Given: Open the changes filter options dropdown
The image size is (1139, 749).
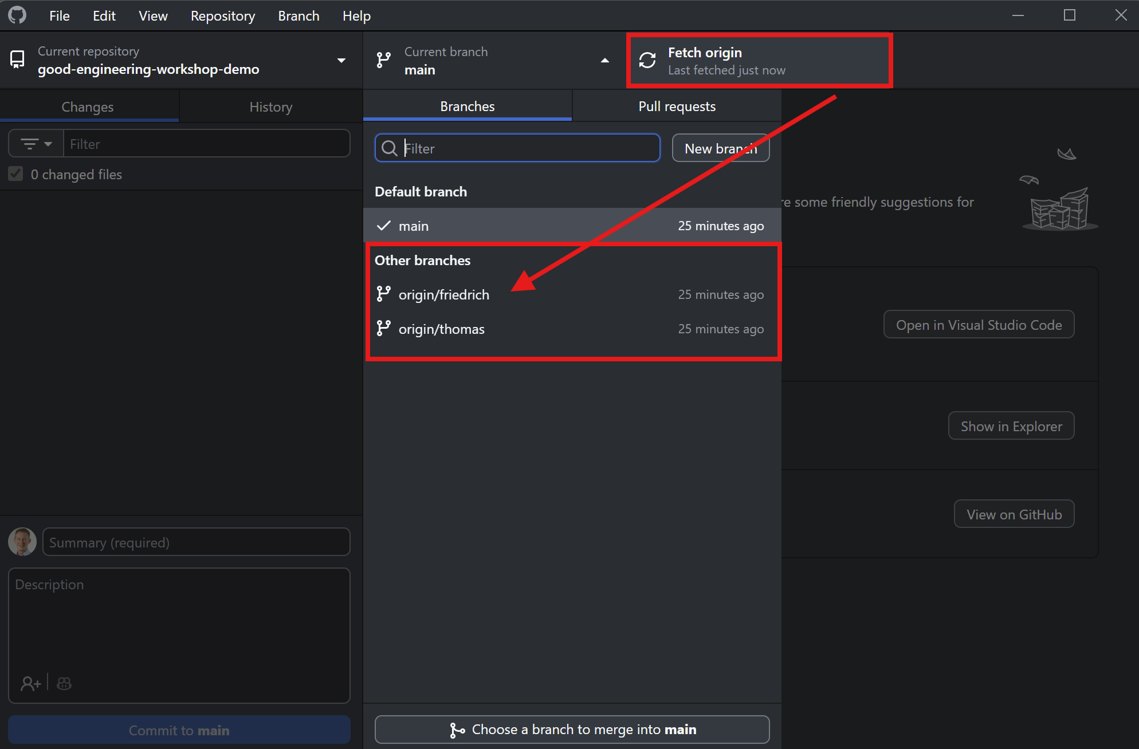Looking at the screenshot, I should coord(36,144).
